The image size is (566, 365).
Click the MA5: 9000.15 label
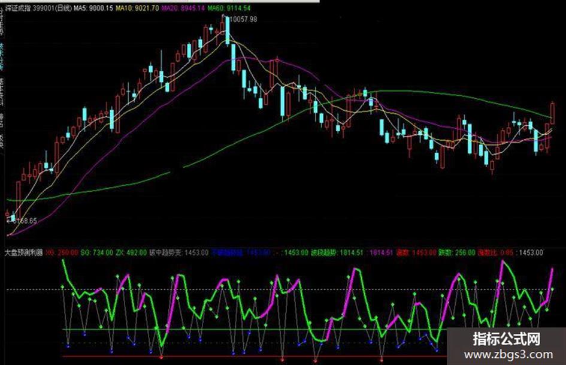93,8
